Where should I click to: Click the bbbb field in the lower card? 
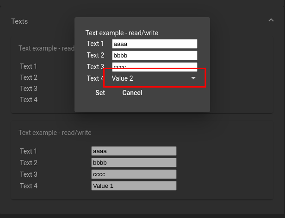pos(134,163)
